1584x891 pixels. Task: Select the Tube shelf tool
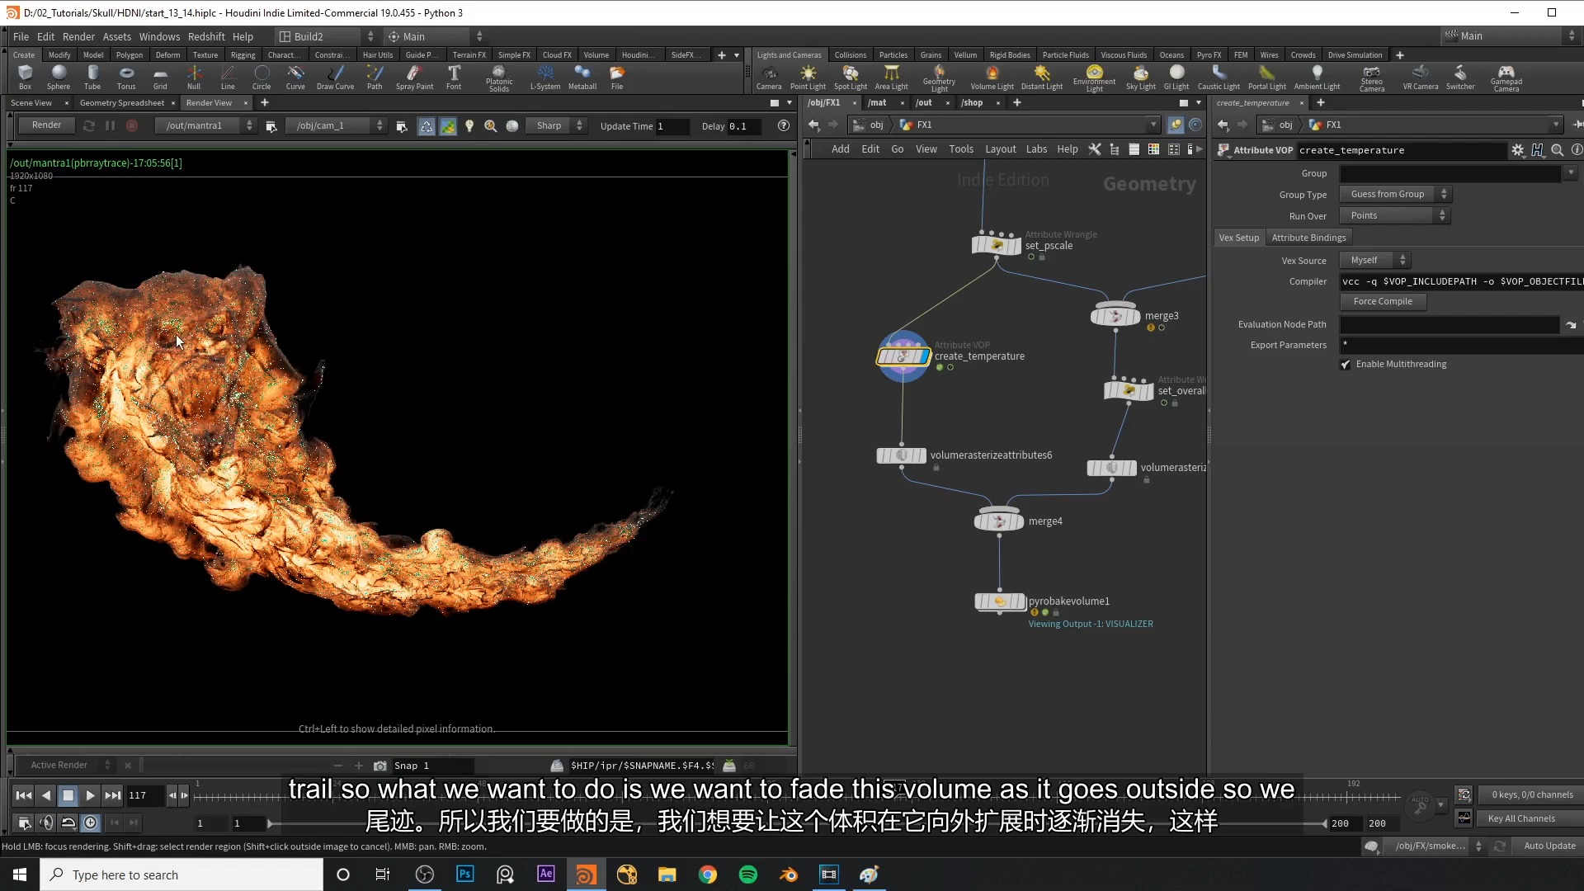(92, 78)
